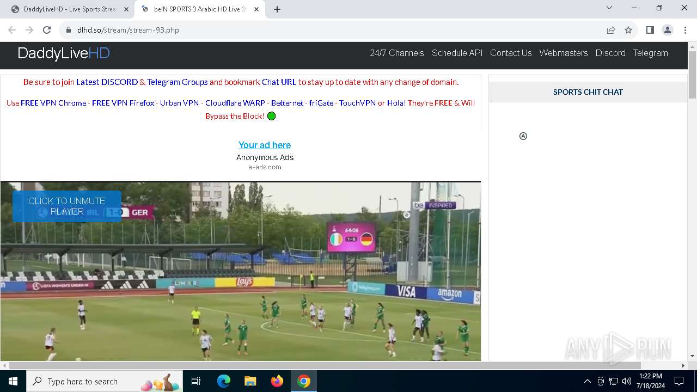Open the Chrome three-dot menu

685,30
